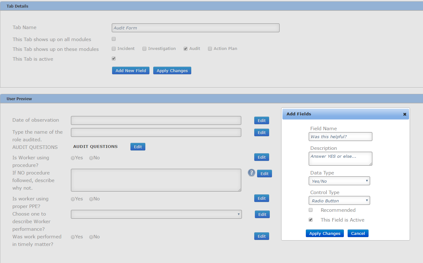Check the Investigation module checkbox
This screenshot has height=263, width=423.
144,48
